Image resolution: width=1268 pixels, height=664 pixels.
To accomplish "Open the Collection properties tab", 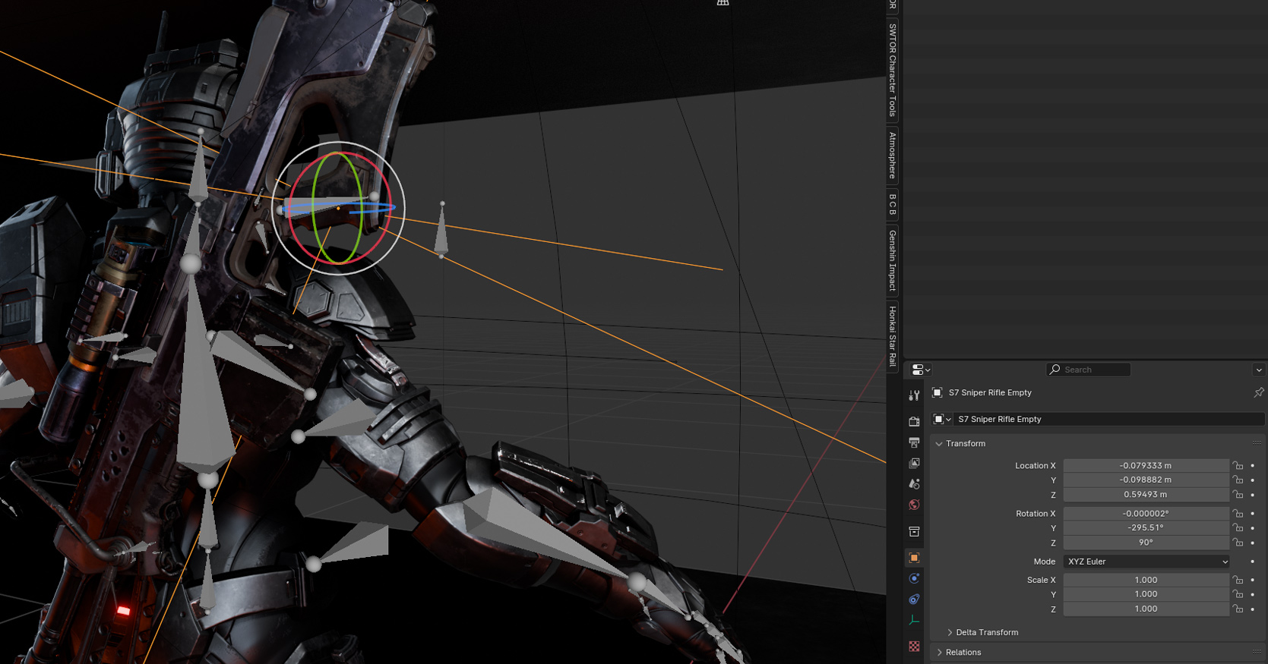I will [x=914, y=531].
